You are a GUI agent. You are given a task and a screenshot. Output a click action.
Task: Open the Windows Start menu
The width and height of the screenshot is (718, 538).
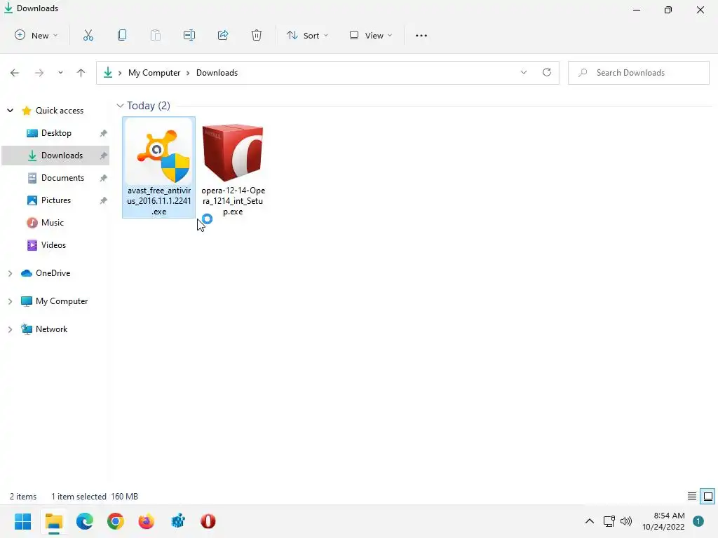click(x=23, y=521)
